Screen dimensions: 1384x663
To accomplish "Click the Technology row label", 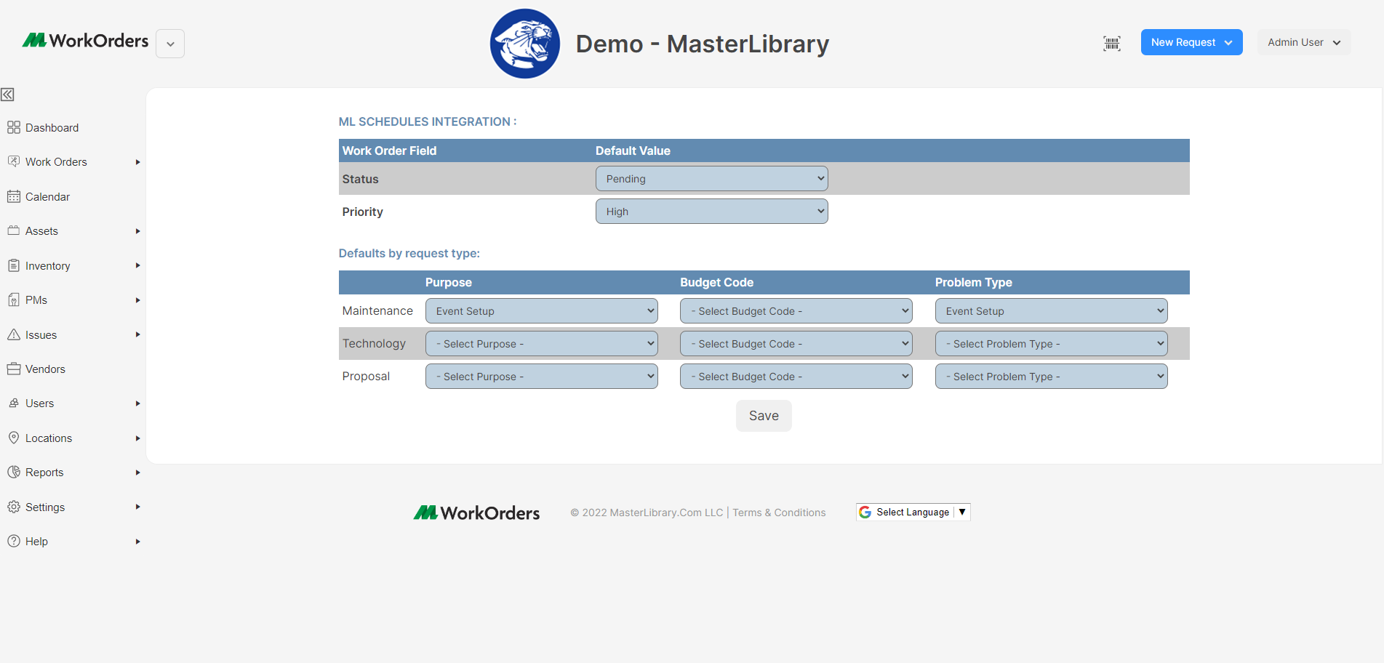I will coord(374,344).
